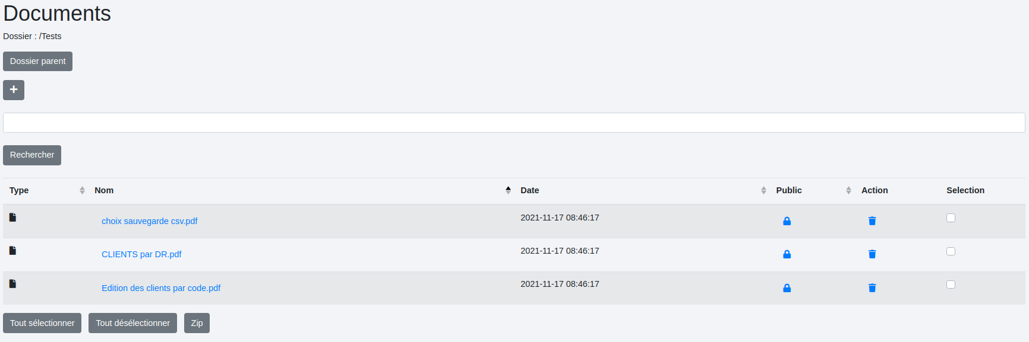
Task: Toggle public lock for CLIENTS par DR.pdf
Action: tap(787, 254)
